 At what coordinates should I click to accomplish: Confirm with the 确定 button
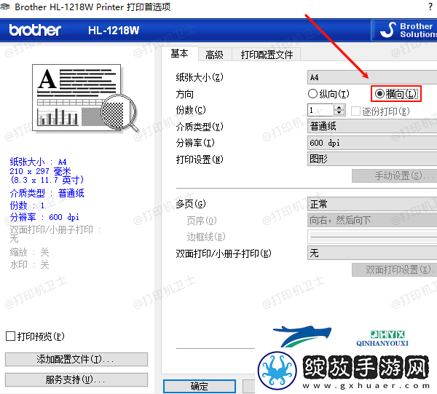click(x=200, y=386)
